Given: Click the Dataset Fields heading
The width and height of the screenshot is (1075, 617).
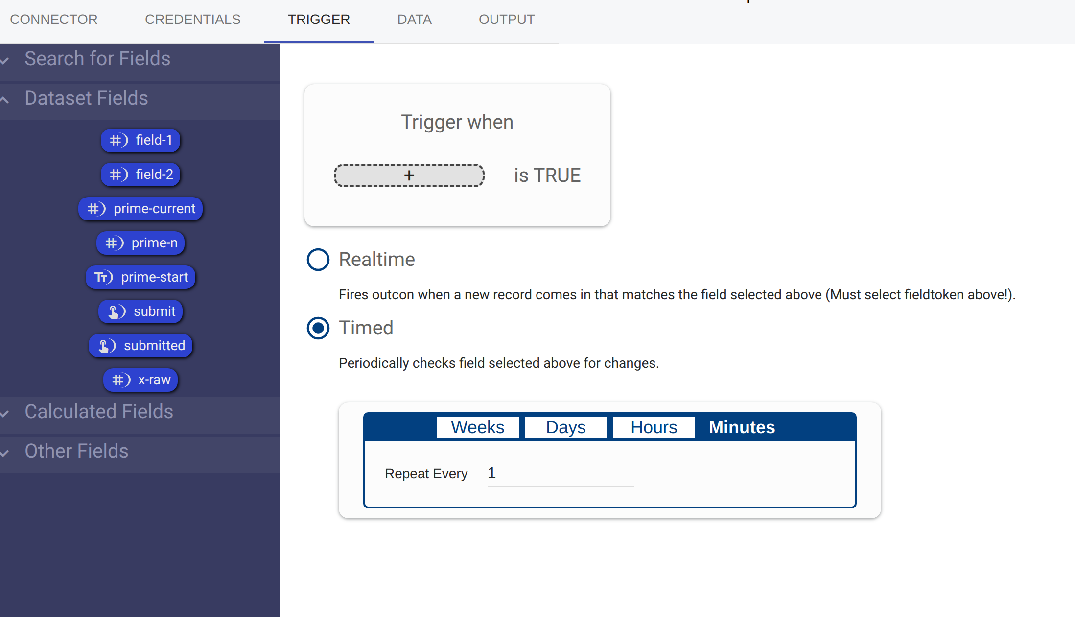Looking at the screenshot, I should [x=87, y=98].
